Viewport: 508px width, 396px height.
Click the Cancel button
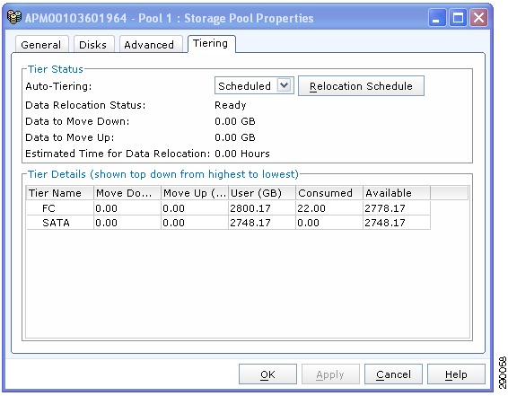pyautogui.click(x=393, y=374)
